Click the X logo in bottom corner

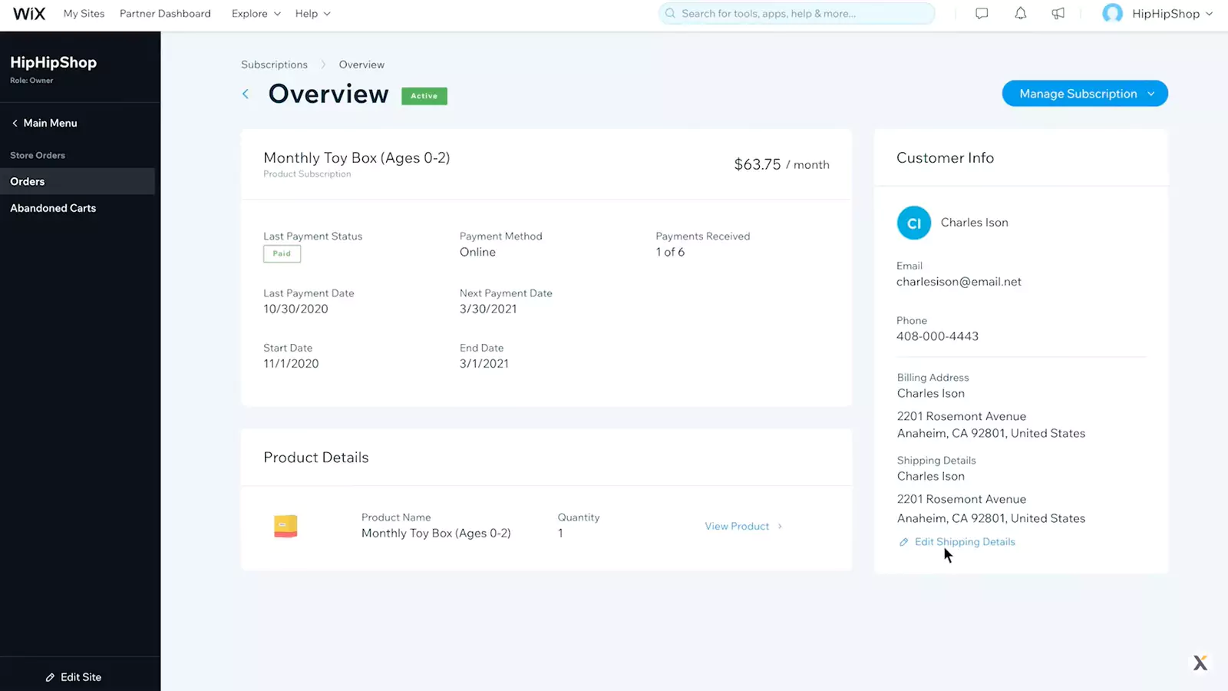point(1200,663)
